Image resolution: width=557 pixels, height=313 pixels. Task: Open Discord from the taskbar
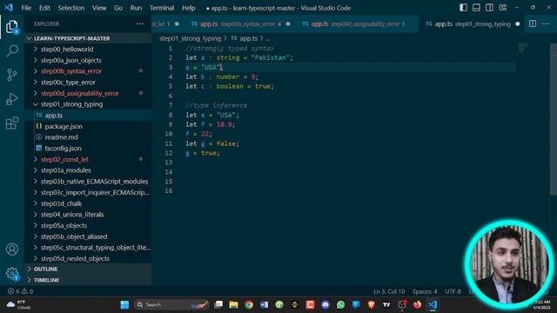[325, 305]
